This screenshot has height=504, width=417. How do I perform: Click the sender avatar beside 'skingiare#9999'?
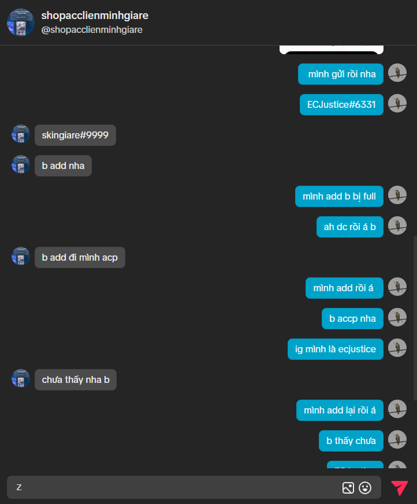click(21, 134)
